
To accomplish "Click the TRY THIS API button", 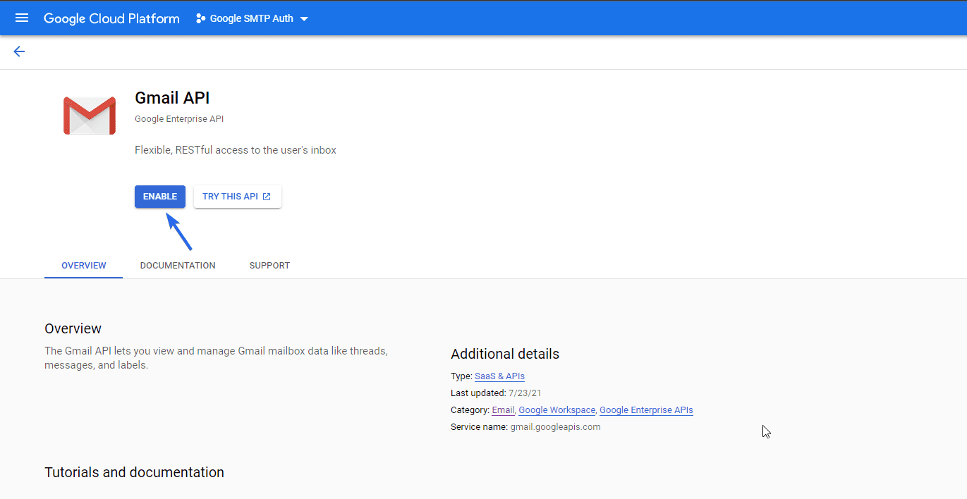I will (238, 197).
